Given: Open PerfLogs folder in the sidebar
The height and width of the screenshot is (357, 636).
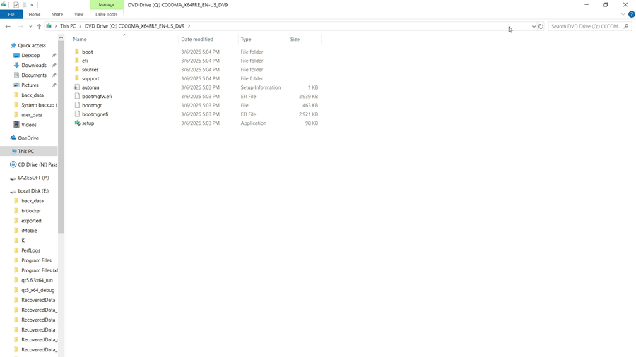Looking at the screenshot, I should tap(30, 250).
